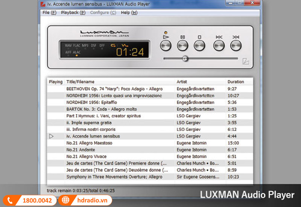The width and height of the screenshot is (301, 207).
Task: Open the File (F) menu
Action: (x=49, y=12)
